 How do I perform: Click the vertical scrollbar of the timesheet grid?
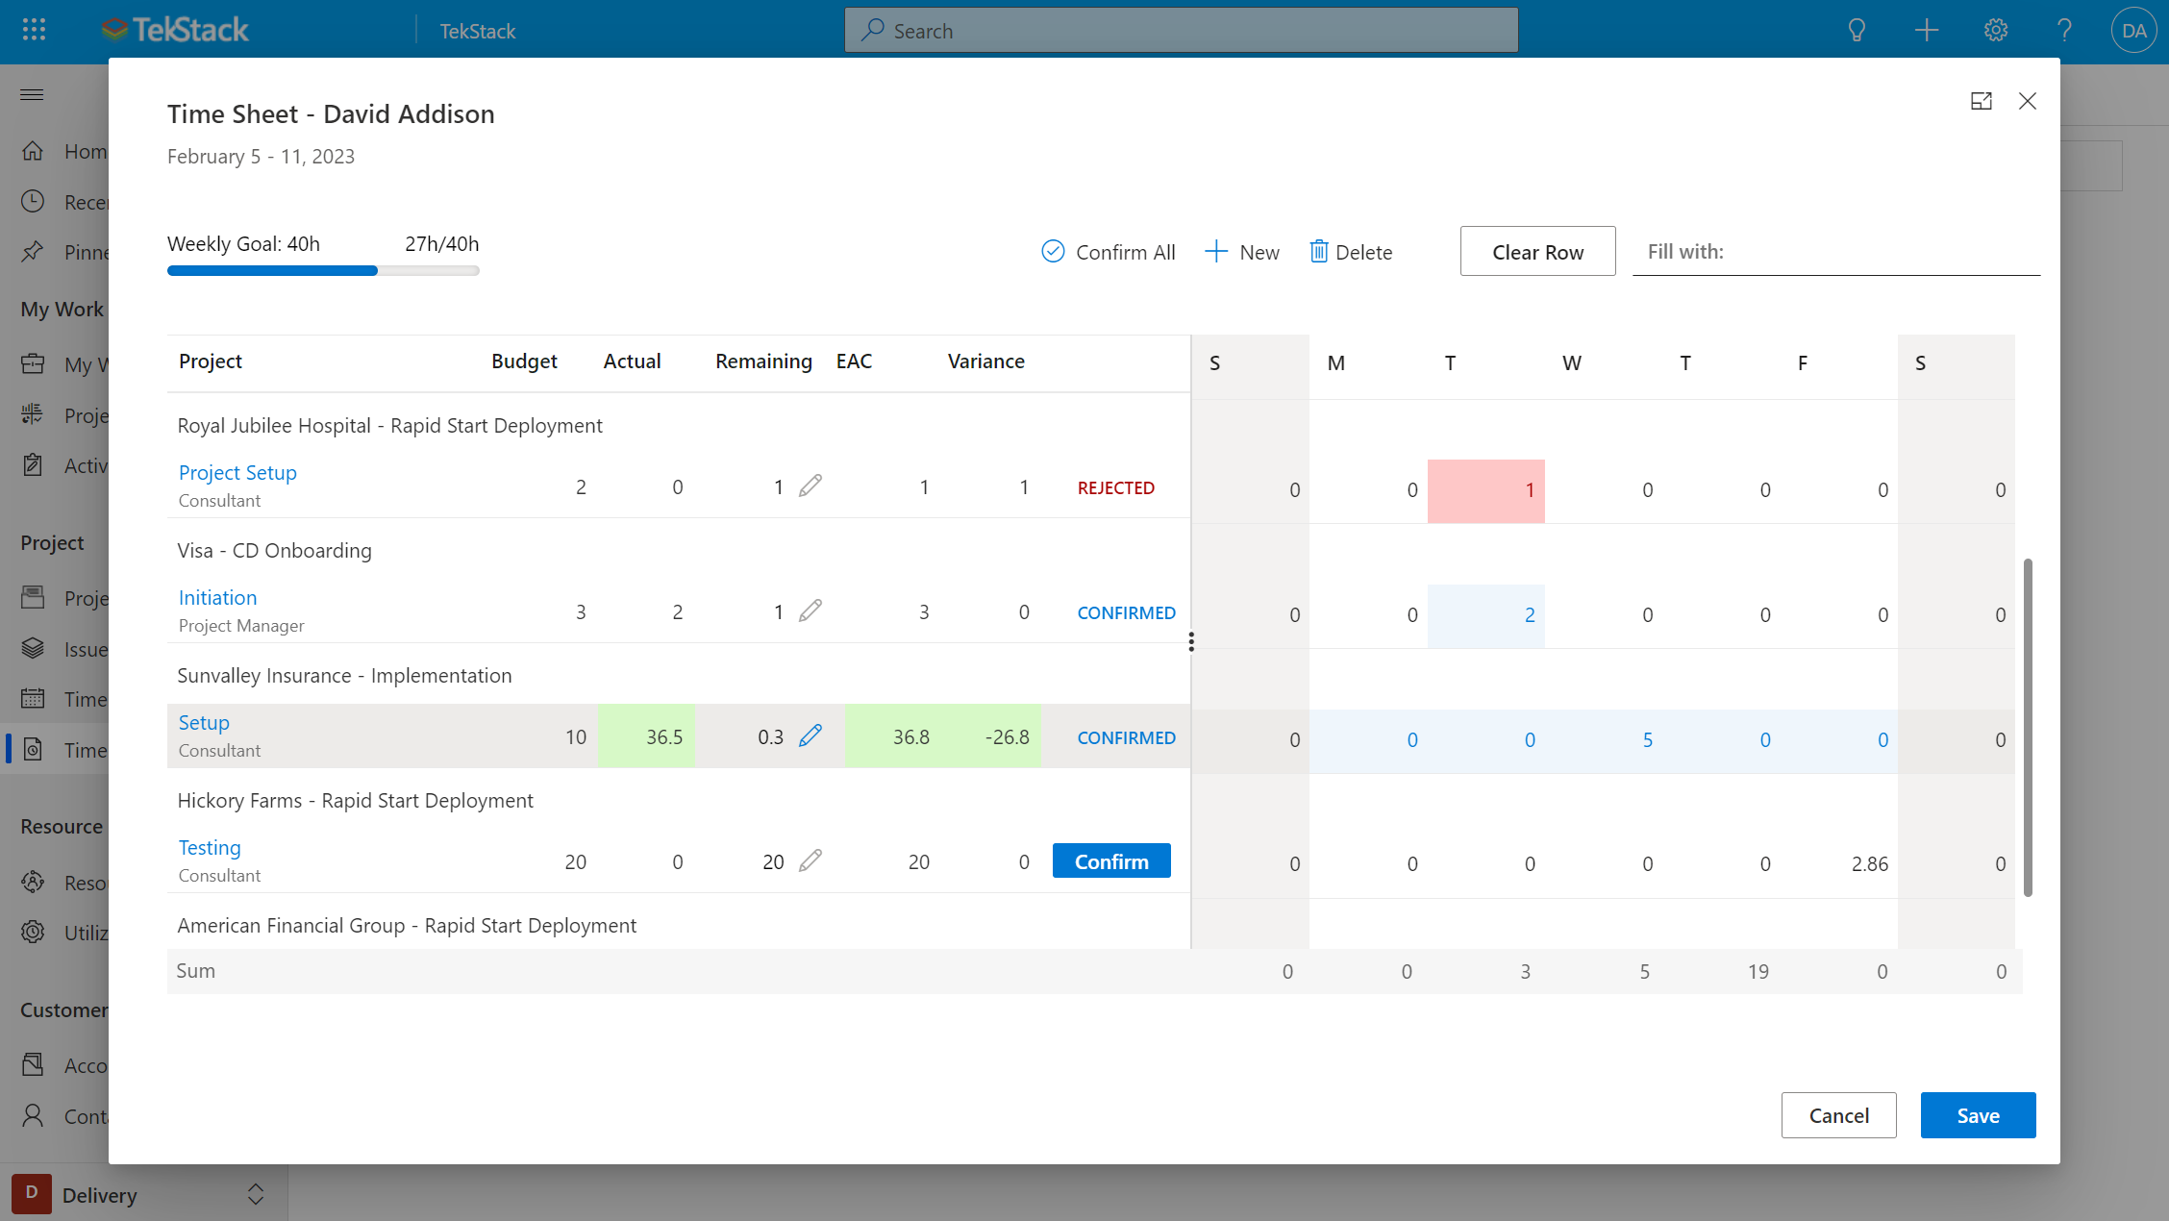click(x=2028, y=726)
